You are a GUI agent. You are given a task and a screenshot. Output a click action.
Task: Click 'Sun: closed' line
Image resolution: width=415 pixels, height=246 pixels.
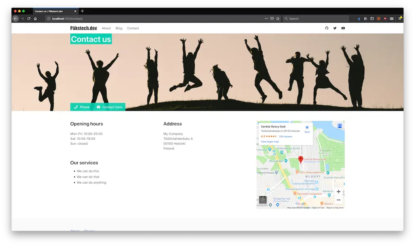[x=79, y=144]
